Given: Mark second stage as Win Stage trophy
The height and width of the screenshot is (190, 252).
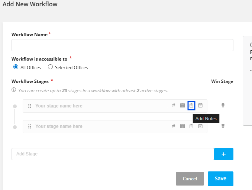Looking at the screenshot, I should [223, 126].
